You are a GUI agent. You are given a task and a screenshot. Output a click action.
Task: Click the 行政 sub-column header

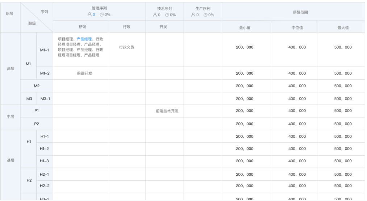[x=127, y=27]
